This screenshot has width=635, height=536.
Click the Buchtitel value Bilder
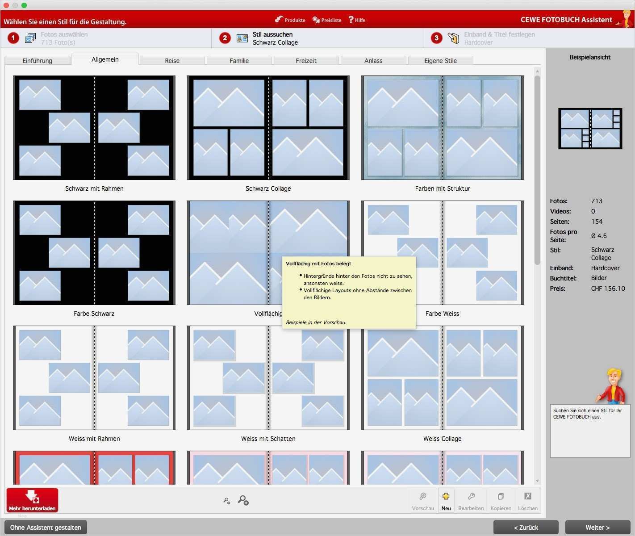click(x=599, y=278)
